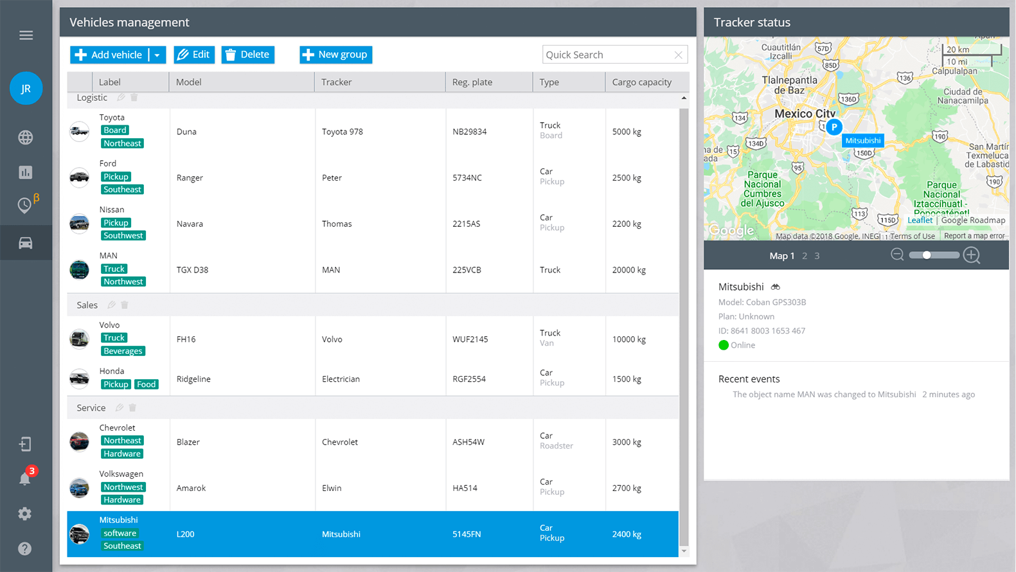Click the binoculars icon next to Mitsubishi

[x=776, y=287]
